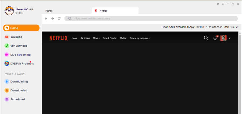The image size is (242, 114).
Task: Open the Downloaded library
Action: [19, 90]
